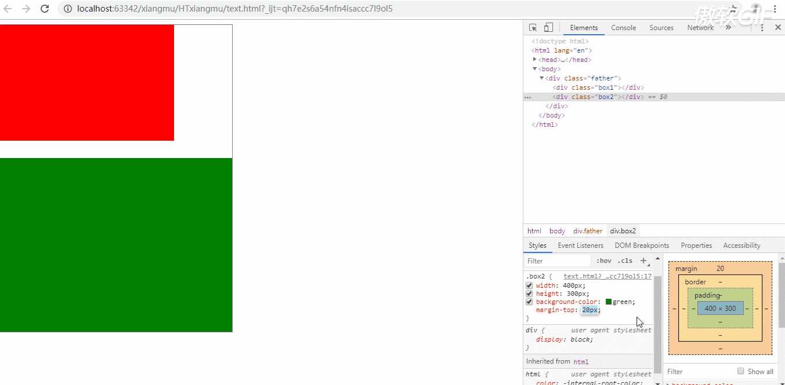Click the padding label in box model

click(x=707, y=295)
